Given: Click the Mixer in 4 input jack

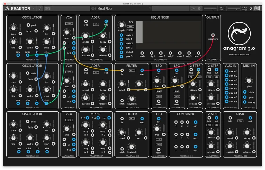Looking at the screenshot, I should click(x=110, y=152).
